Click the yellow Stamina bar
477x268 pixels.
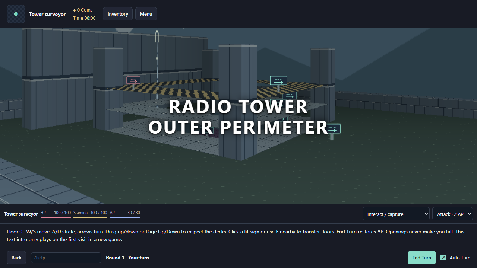pos(90,217)
